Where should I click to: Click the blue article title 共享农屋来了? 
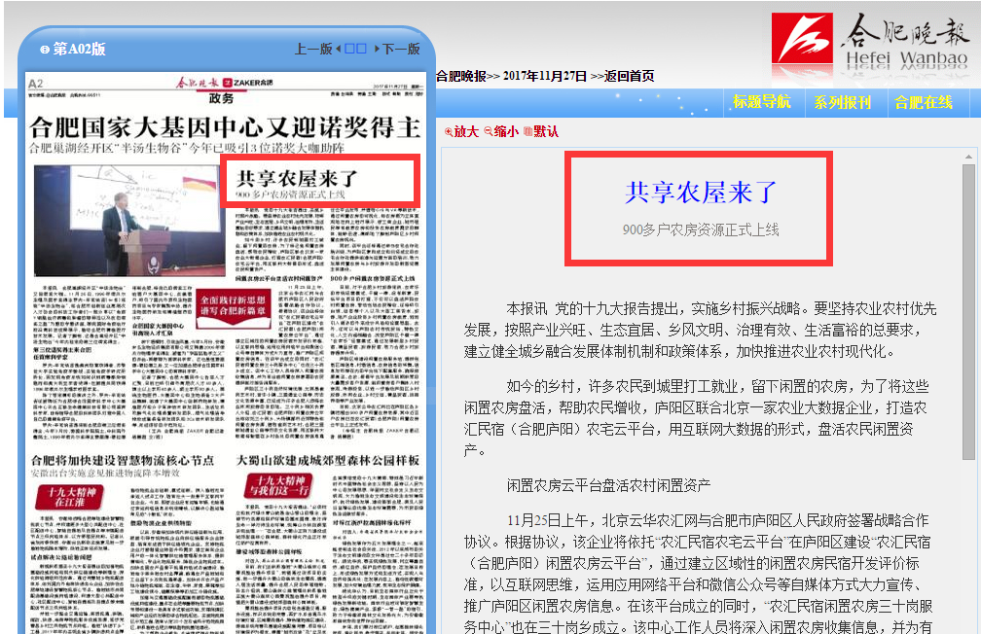pos(701,192)
